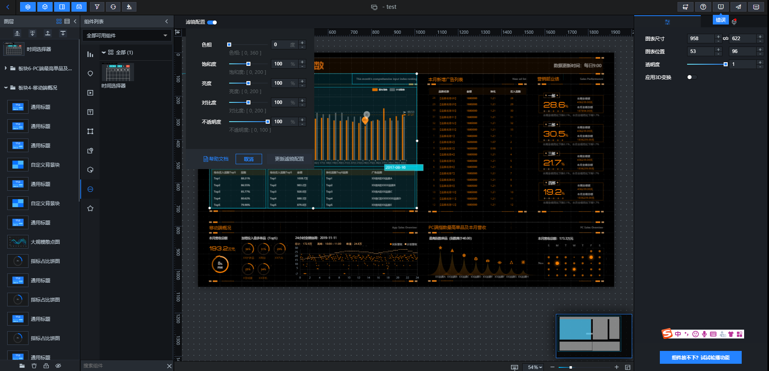Open the filter funnel tool
The width and height of the screenshot is (769, 371).
click(97, 7)
